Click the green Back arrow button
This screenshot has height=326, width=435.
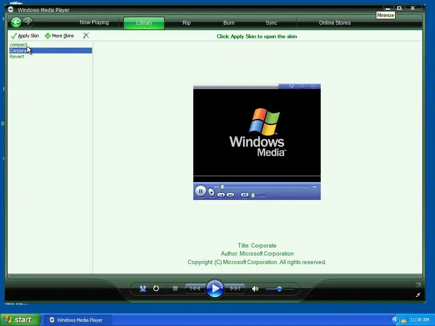(x=16, y=22)
